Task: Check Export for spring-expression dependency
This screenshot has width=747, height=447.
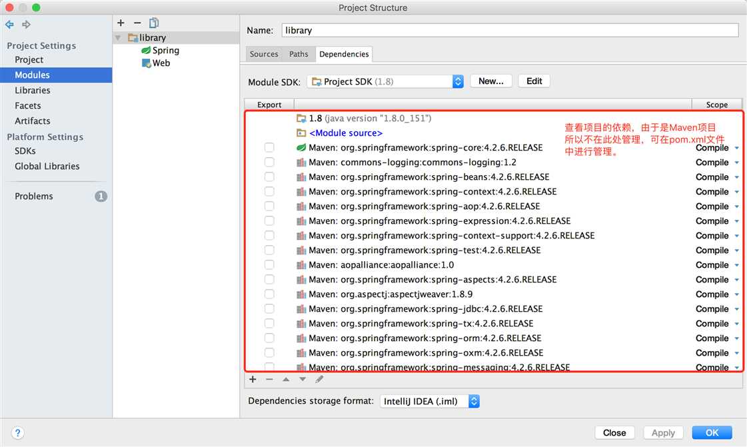Action: [x=269, y=221]
